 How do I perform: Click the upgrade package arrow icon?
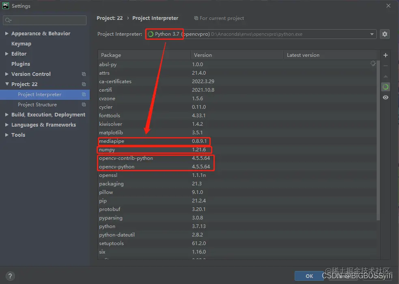coord(385,76)
